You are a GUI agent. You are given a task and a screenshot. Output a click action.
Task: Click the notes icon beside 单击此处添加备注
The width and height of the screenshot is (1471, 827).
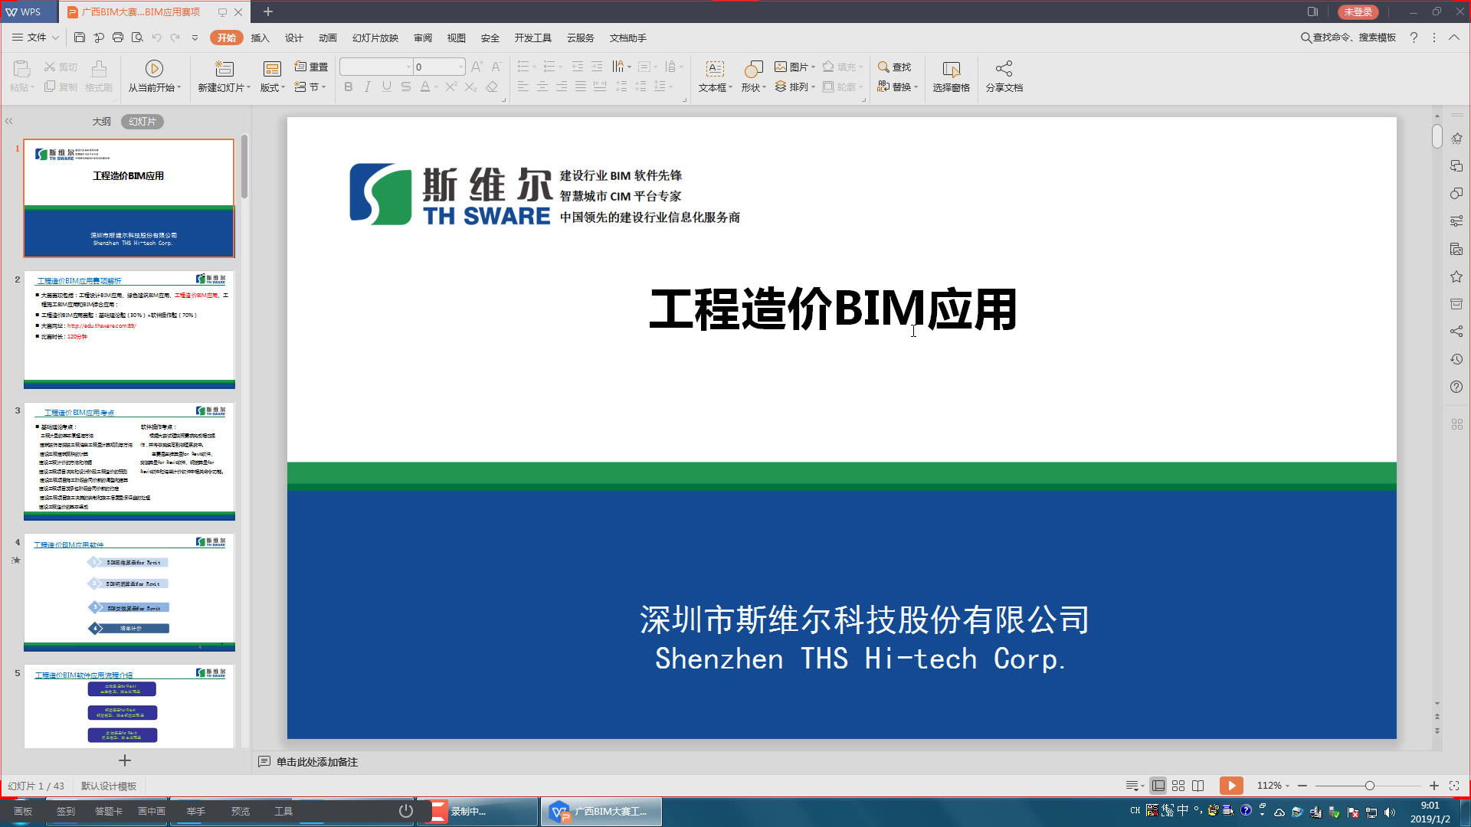264,762
